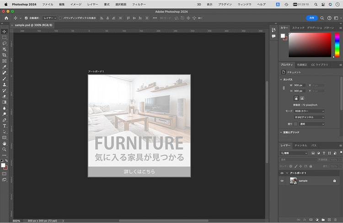This screenshot has height=223, width=343.
Task: Click the link width and height chain icon
Action: pos(284,88)
